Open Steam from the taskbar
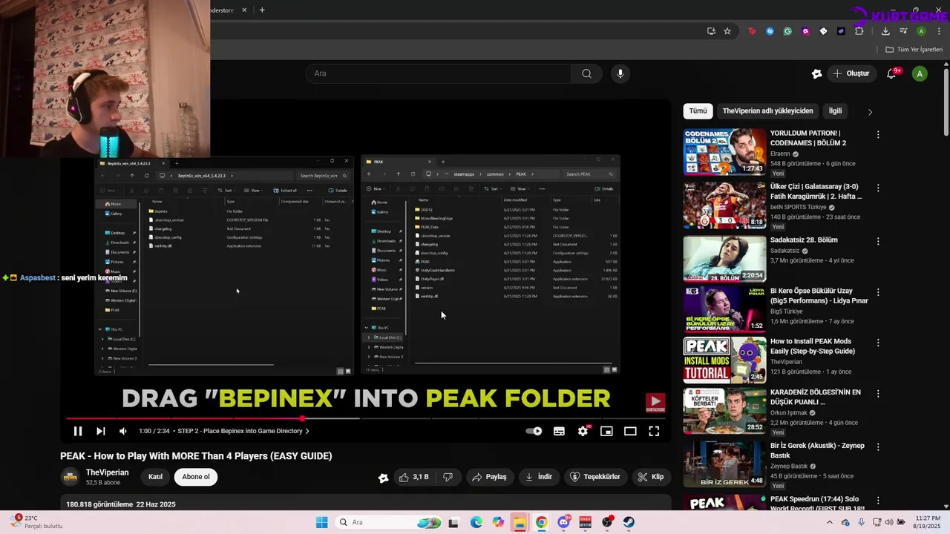This screenshot has height=534, width=950. pos(629,523)
